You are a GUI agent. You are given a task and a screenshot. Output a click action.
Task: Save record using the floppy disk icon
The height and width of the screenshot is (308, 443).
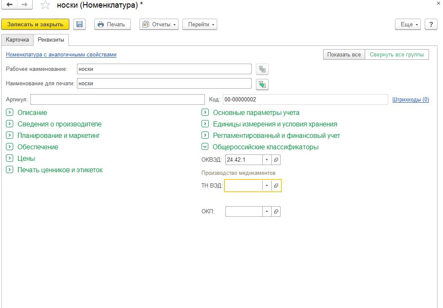tap(80, 24)
